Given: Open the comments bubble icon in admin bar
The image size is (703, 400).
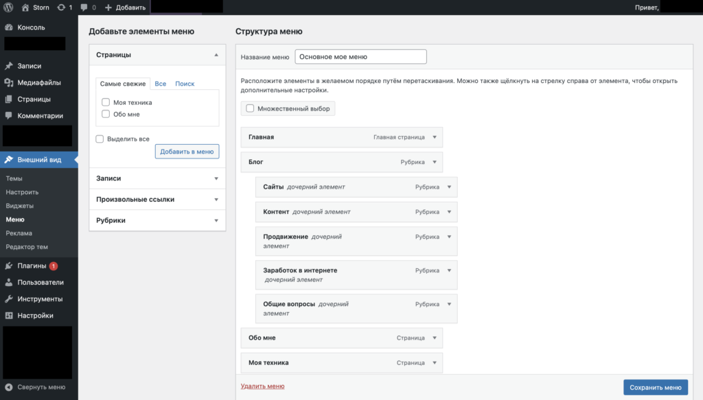Looking at the screenshot, I should point(84,7).
